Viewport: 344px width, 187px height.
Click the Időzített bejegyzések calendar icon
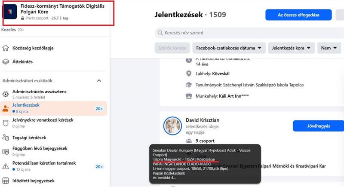click(x=6, y=181)
